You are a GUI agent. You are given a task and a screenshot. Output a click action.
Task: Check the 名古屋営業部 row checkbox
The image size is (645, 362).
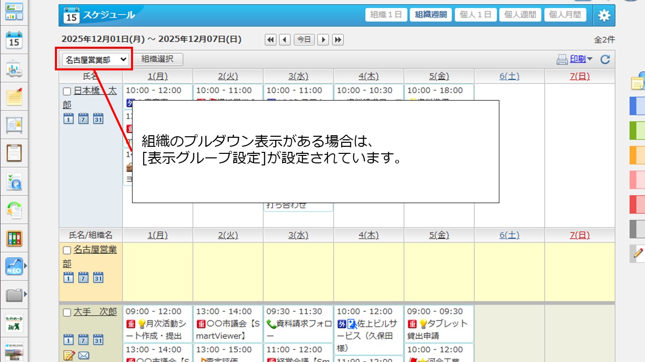tap(67, 250)
